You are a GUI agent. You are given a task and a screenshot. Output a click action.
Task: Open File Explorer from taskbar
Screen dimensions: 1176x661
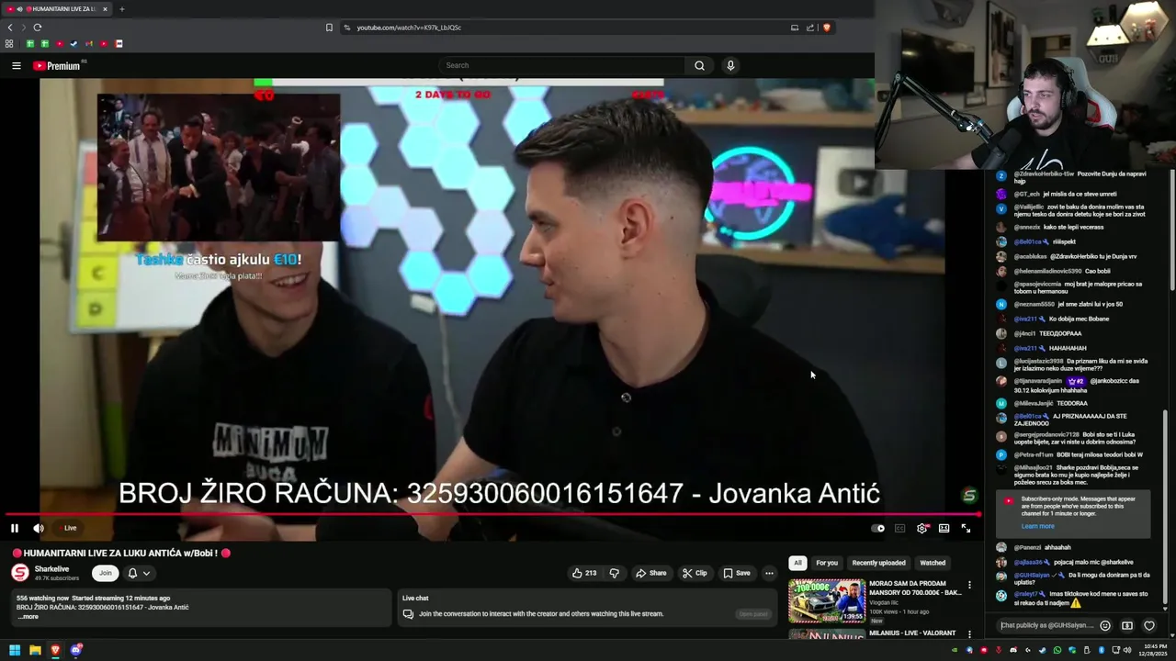tap(35, 650)
